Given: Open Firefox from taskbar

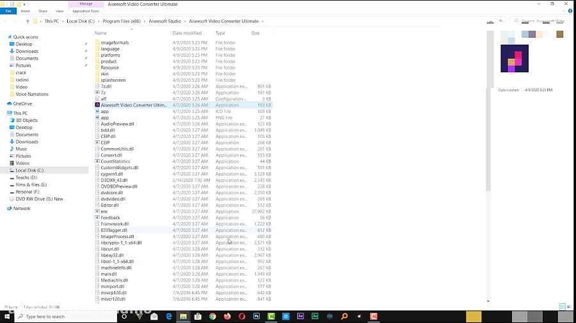Looking at the screenshot, I should click(x=227, y=317).
